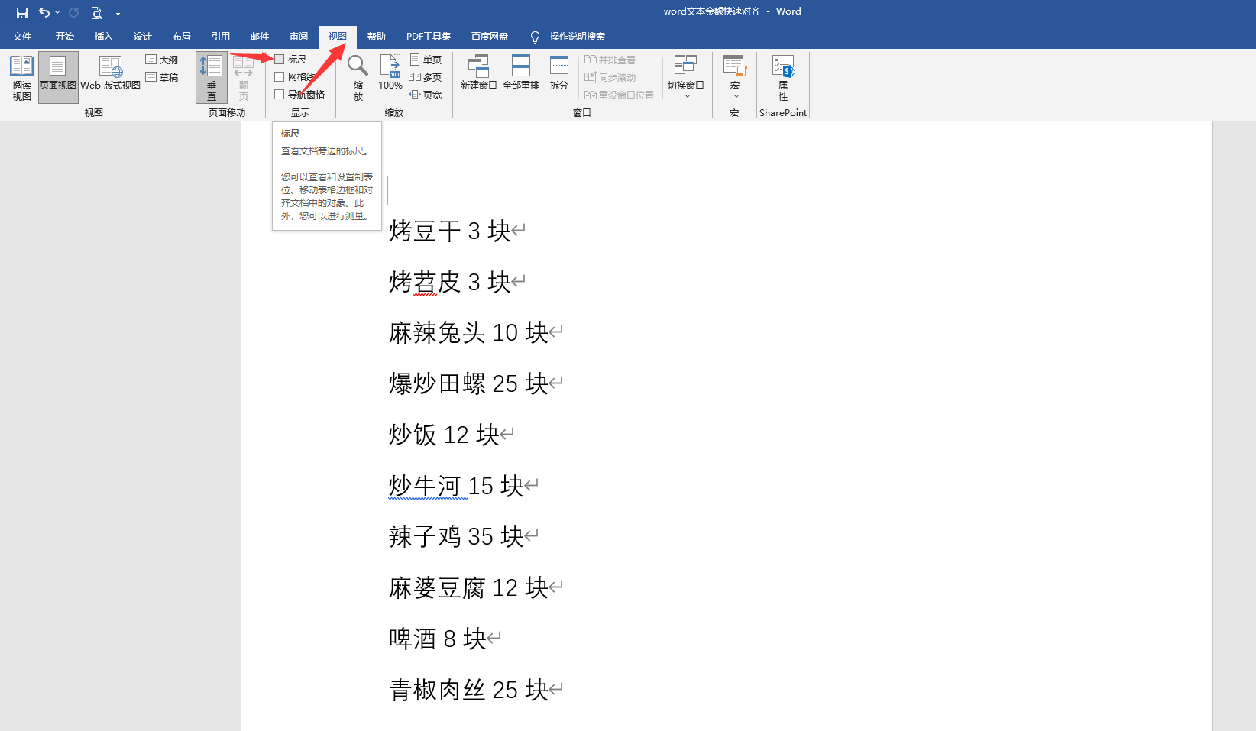Enable the 导航窗格 navigation pane checkbox

click(280, 94)
